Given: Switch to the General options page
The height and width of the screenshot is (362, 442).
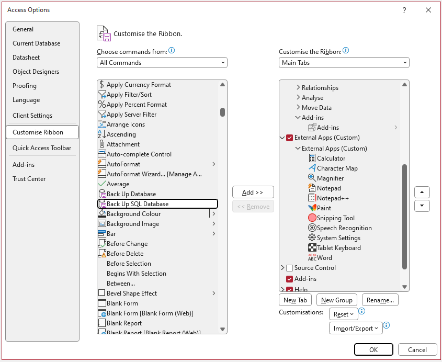Looking at the screenshot, I should [42, 29].
